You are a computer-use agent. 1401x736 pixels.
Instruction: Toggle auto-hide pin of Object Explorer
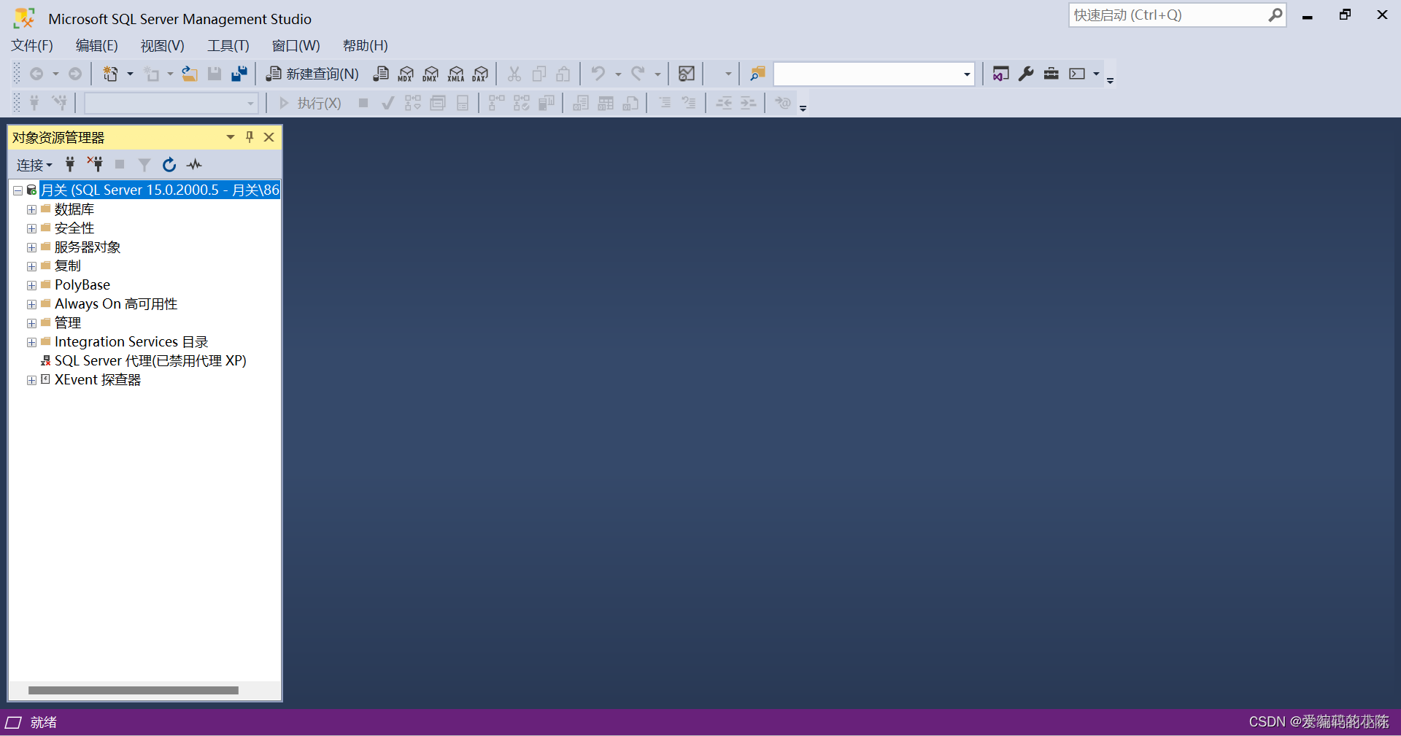point(250,137)
